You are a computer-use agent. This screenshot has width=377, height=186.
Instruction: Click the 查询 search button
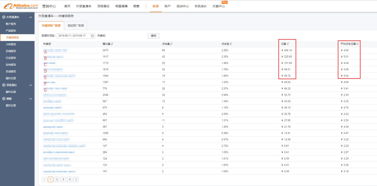pos(153,36)
